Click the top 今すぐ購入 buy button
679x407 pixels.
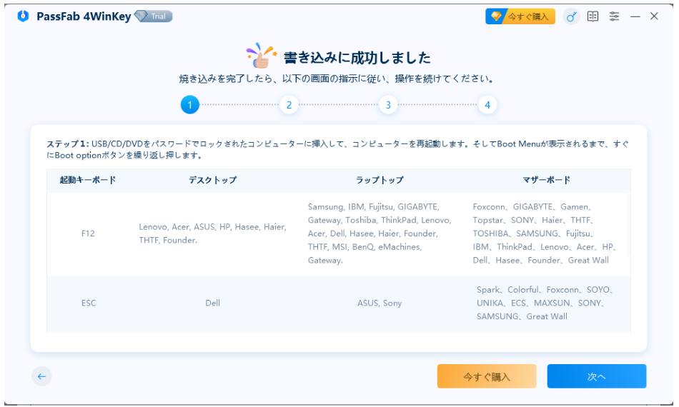pos(520,16)
